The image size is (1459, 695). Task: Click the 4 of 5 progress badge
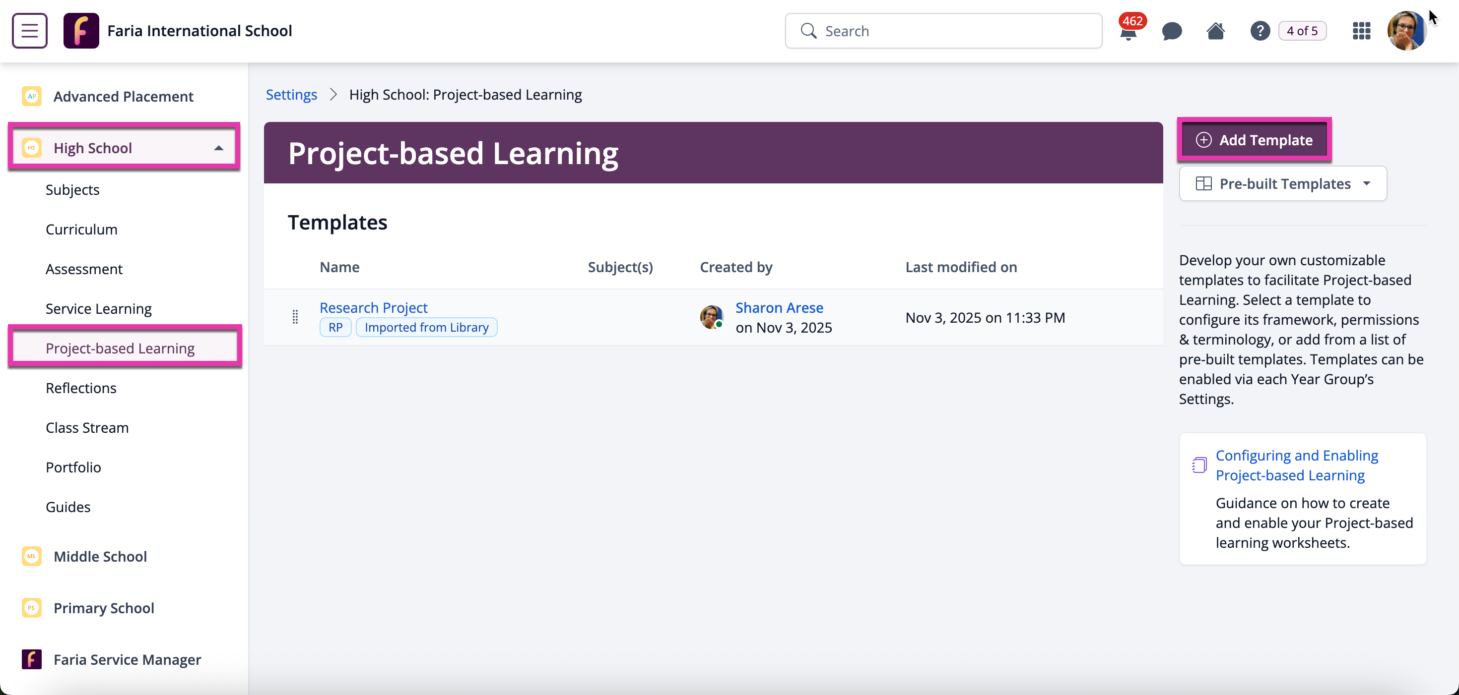[1302, 31]
